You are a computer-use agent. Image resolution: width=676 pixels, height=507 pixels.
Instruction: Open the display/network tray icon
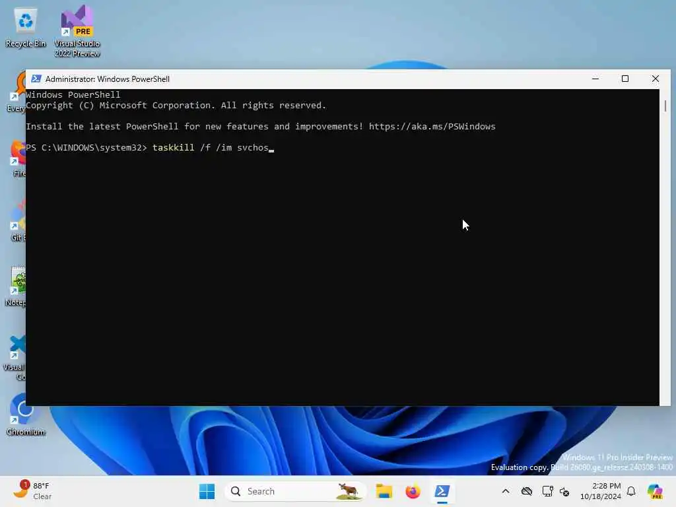click(x=547, y=491)
